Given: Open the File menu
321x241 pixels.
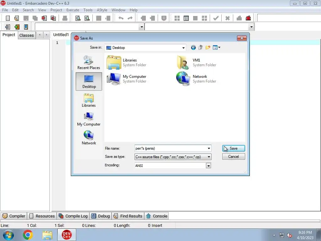Looking at the screenshot, I should point(5,10).
